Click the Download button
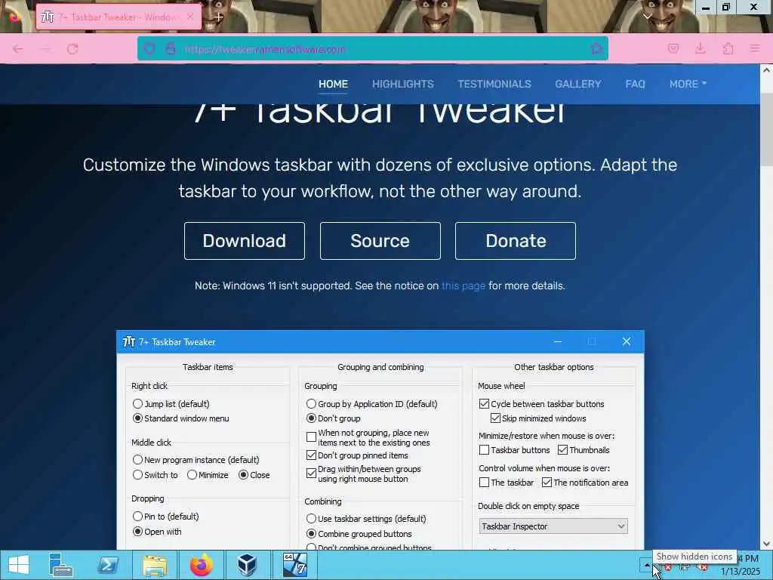 pyautogui.click(x=245, y=241)
